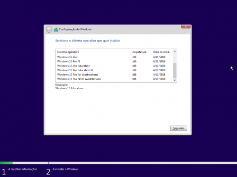
Task: Choose Windows 10 Pro Education
Action: 115,66
